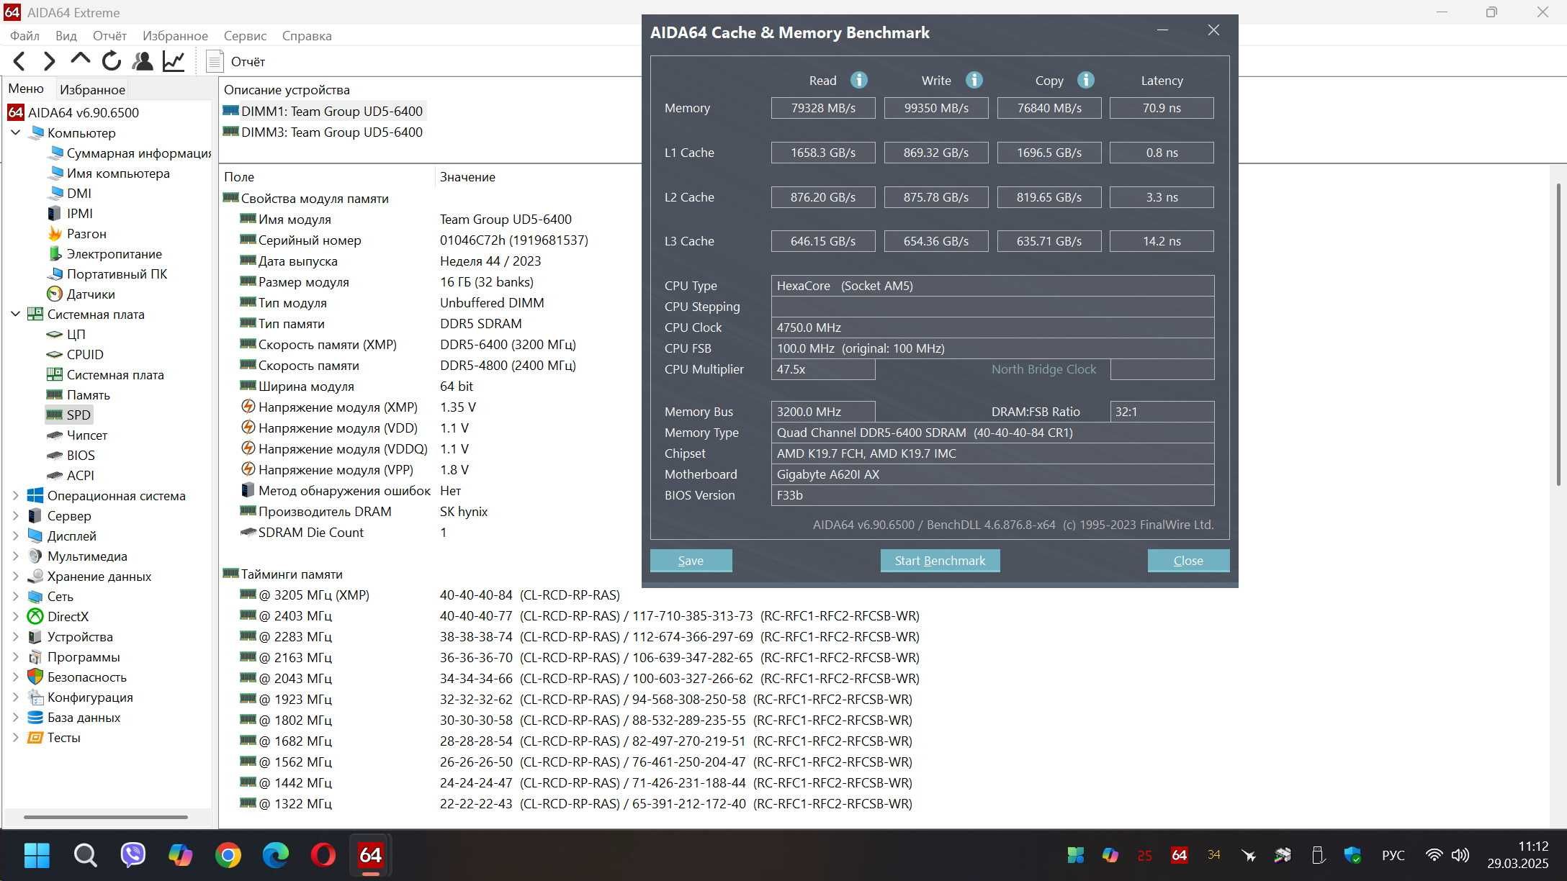Click the user profile toolbar icon
This screenshot has width=1567, height=881.
tap(143, 61)
